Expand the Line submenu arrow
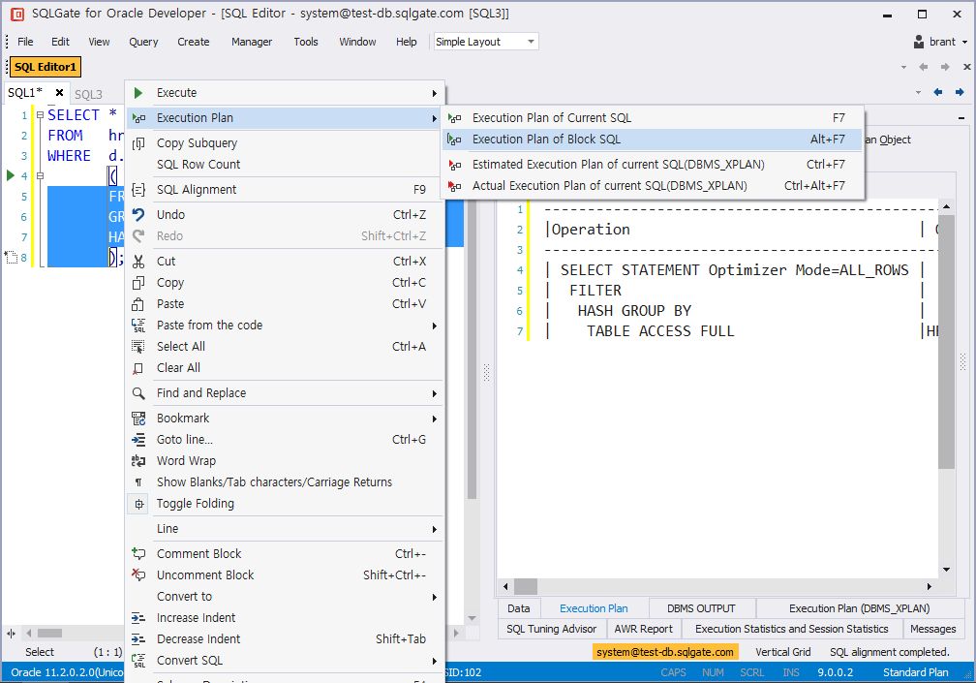The width and height of the screenshot is (976, 683). pyautogui.click(x=435, y=529)
